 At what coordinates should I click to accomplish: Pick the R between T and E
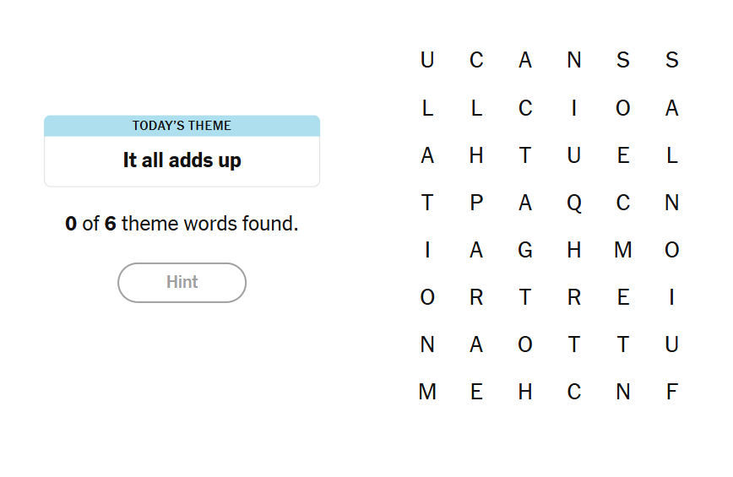pos(574,297)
